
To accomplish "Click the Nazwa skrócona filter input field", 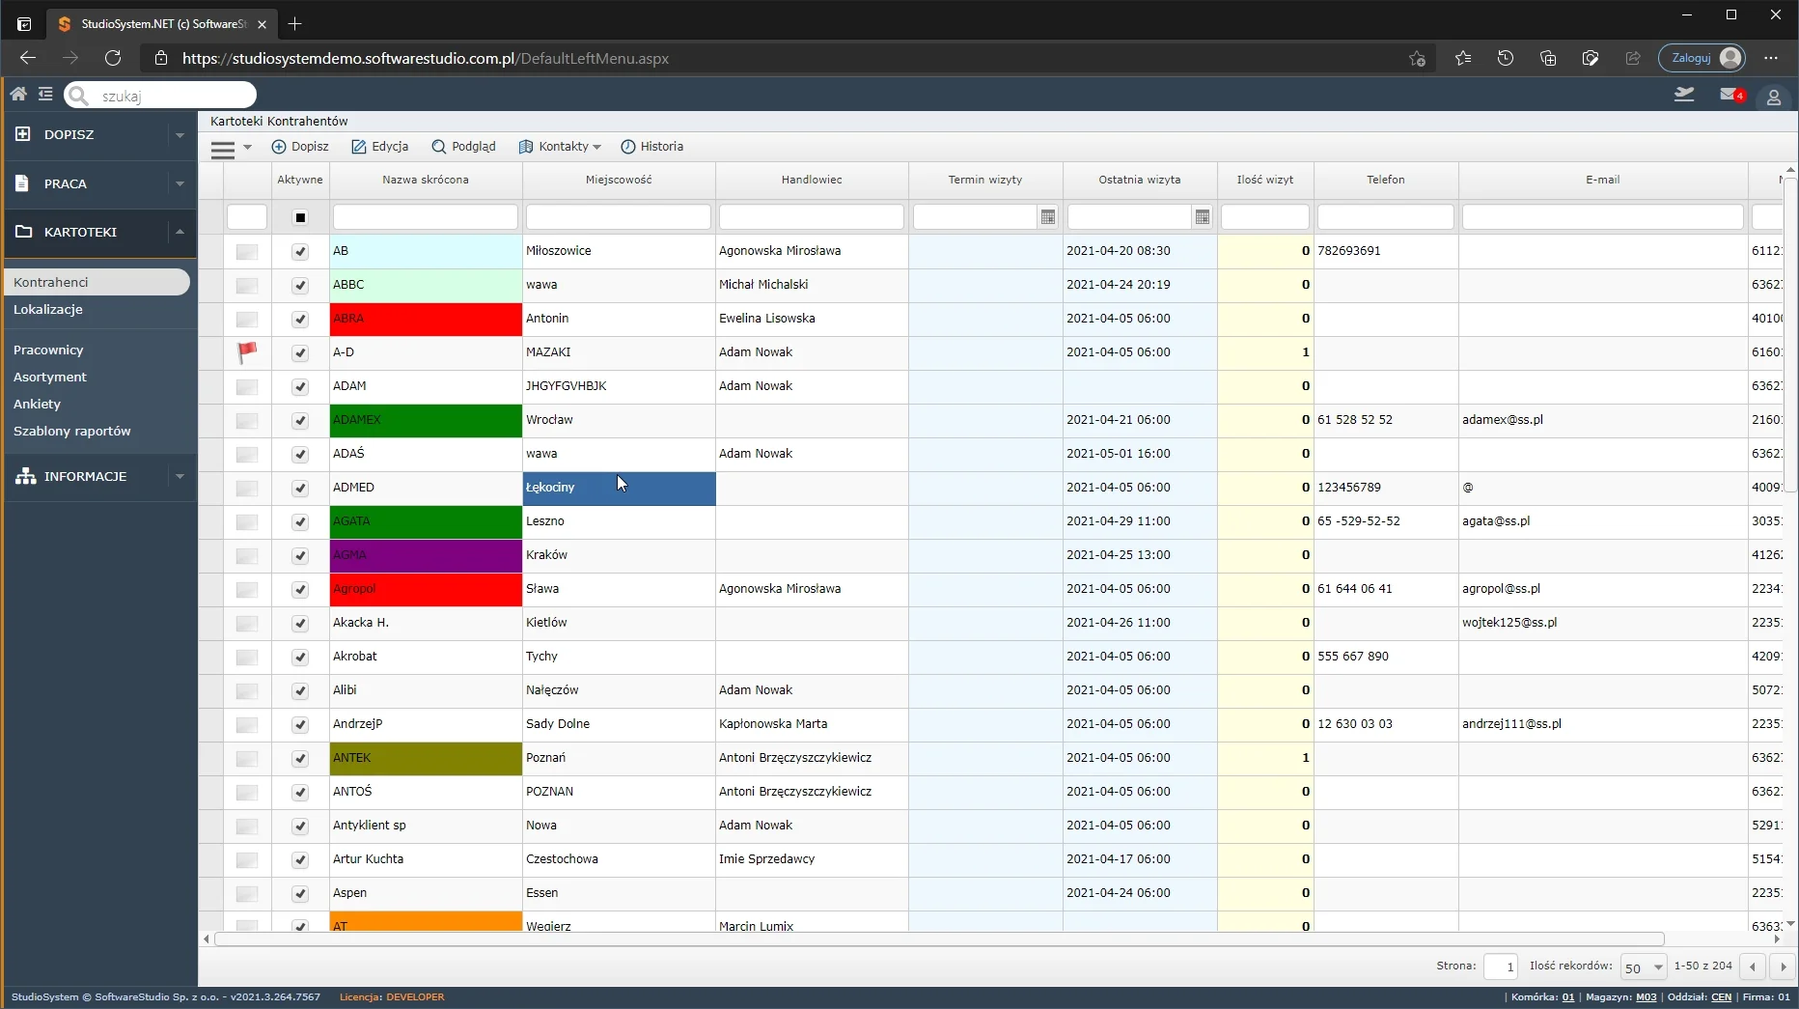I will tap(426, 217).
